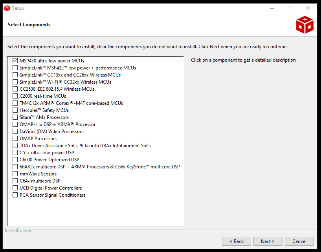321x252 pixels.
Task: Go back with the Back button
Action: pyautogui.click(x=237, y=241)
